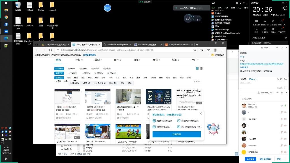Add this page to favorites star icon
Image resolution: width=290 pixels, height=163 pixels.
coord(194,50)
